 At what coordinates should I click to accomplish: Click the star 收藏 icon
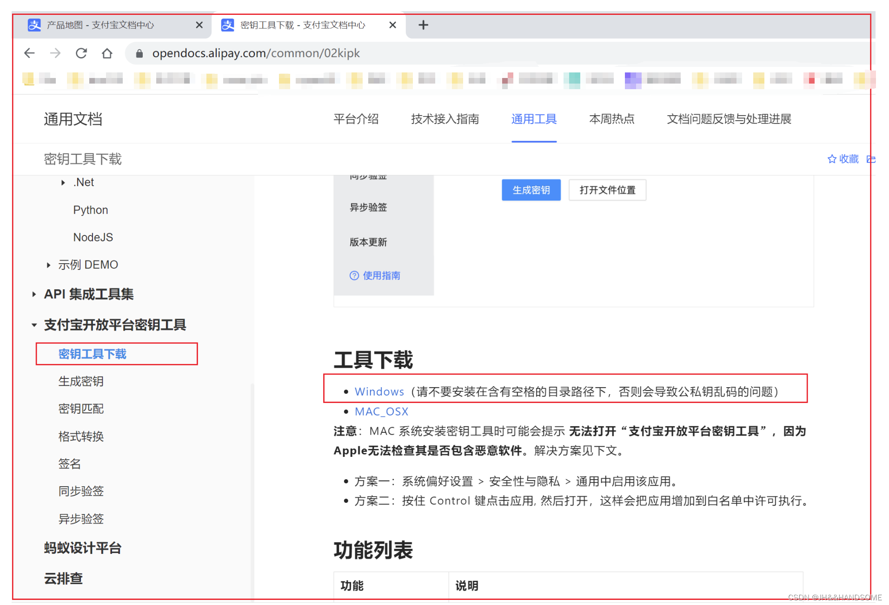(x=832, y=159)
